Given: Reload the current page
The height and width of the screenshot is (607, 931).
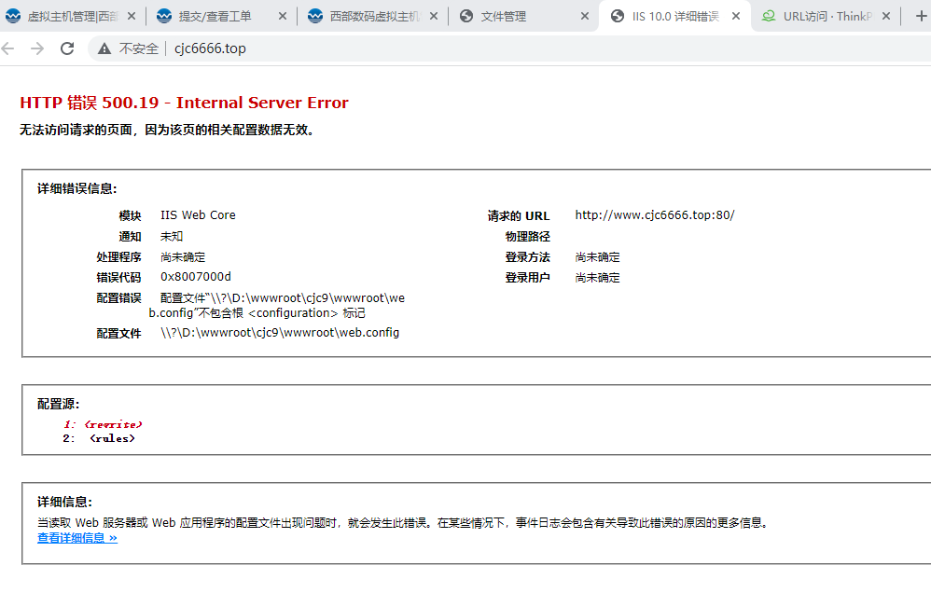Looking at the screenshot, I should 67,48.
